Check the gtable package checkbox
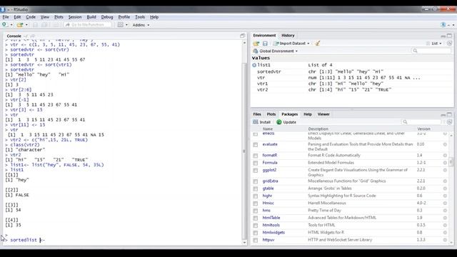Image resolution: width=457 pixels, height=257 pixels. coord(256,188)
